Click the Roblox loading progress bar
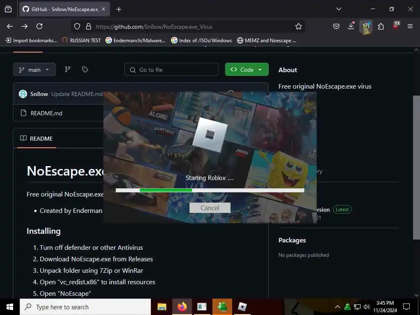This screenshot has height=315, width=420. tap(210, 190)
